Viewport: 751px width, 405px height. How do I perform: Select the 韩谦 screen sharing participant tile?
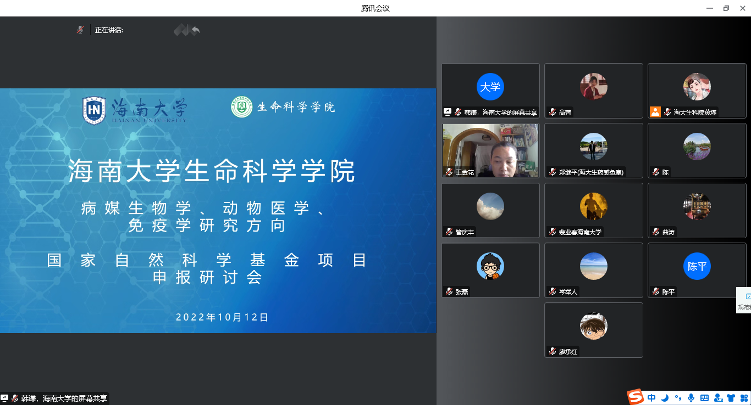coord(490,91)
